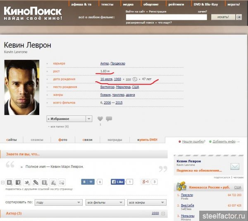Share page via LiveJournal pencil icon
The height and width of the screenshot is (221, 248).
click(x=36, y=183)
